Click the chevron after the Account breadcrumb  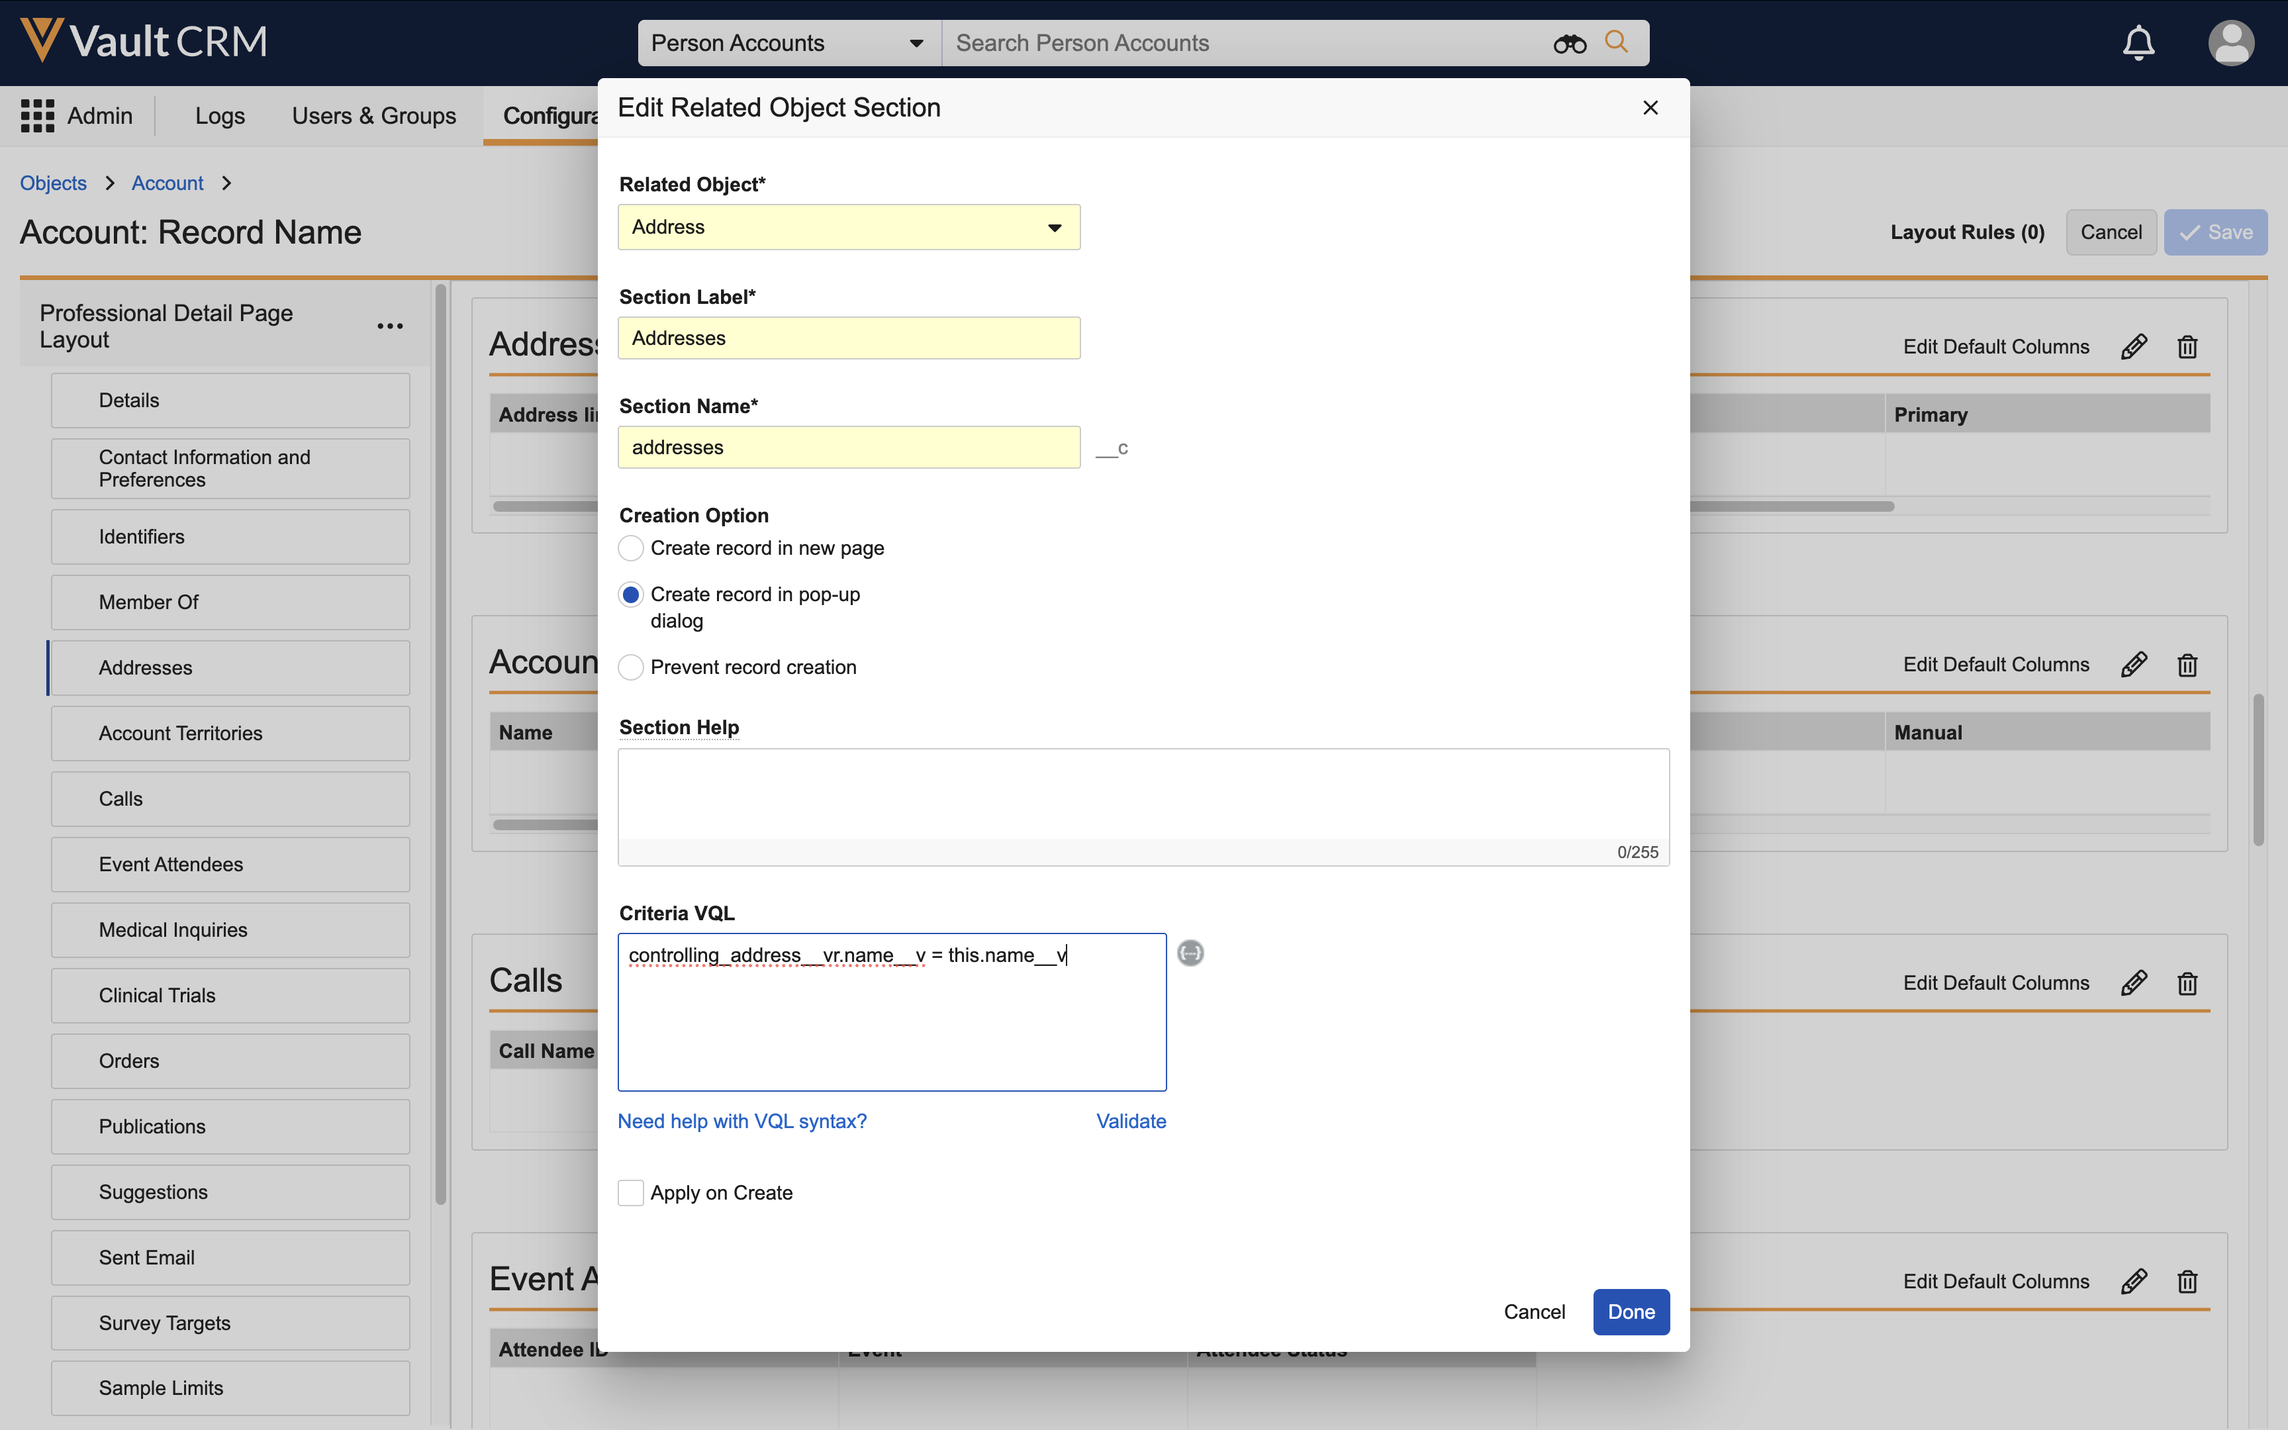tap(227, 183)
